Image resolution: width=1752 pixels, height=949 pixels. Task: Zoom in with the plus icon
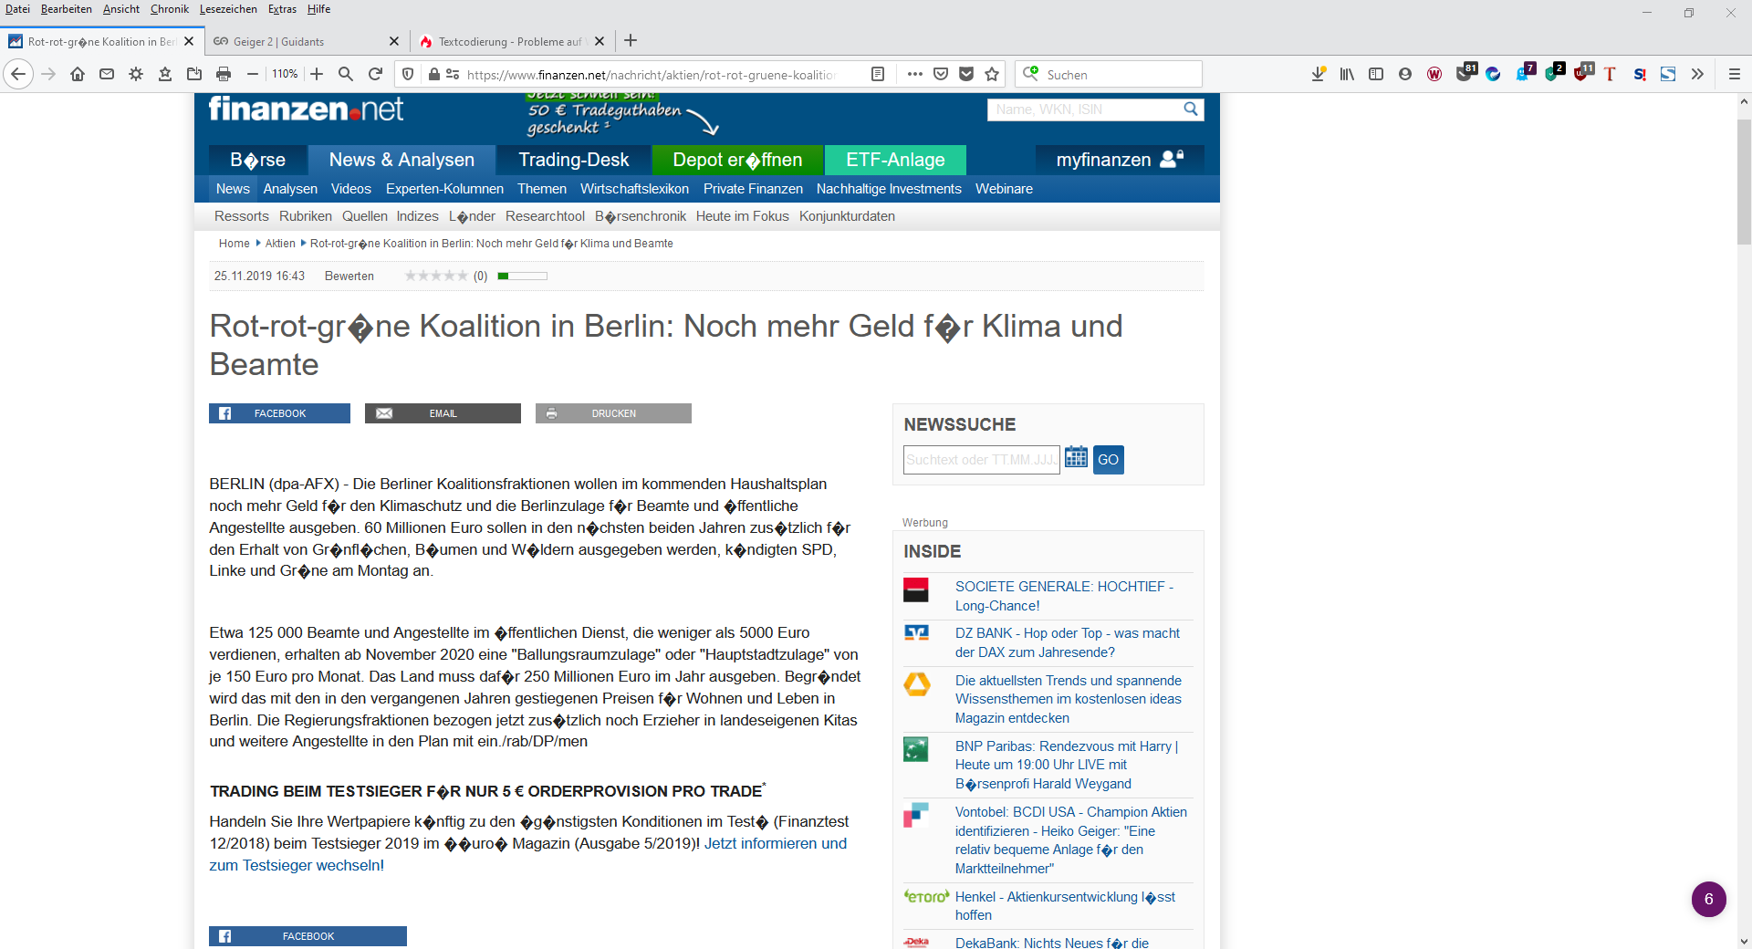[317, 74]
